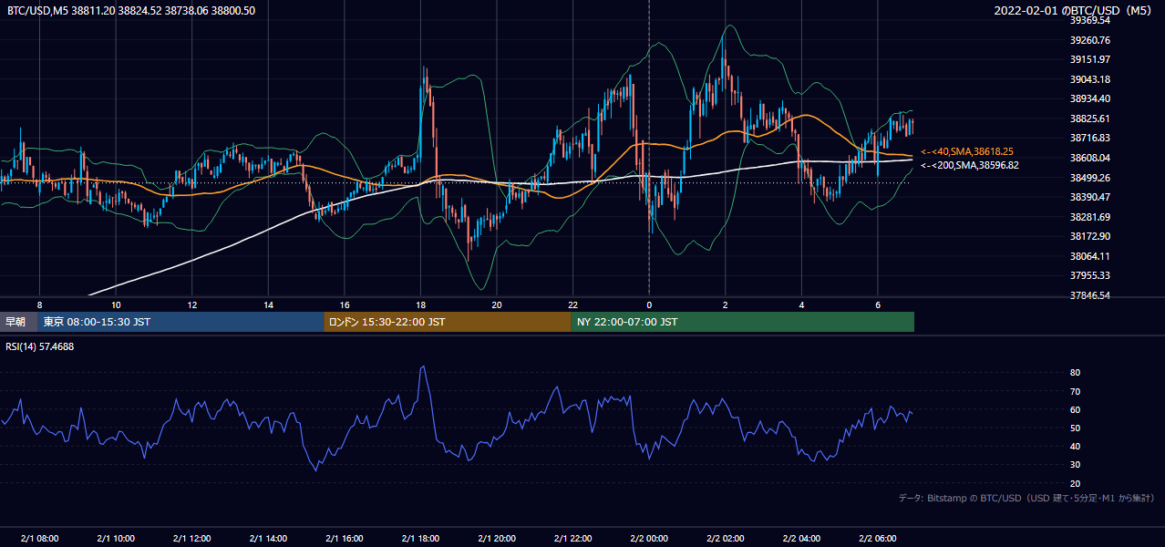This screenshot has height=547, width=1165.
Task: Click the 2/1 08:00 time axis label
Action: [39, 538]
